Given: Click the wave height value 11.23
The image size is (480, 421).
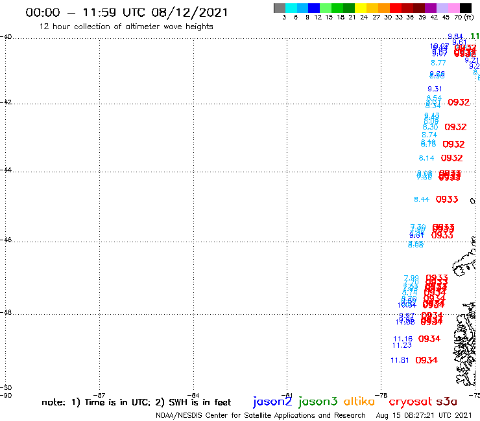Looking at the screenshot, I should pos(402,345).
